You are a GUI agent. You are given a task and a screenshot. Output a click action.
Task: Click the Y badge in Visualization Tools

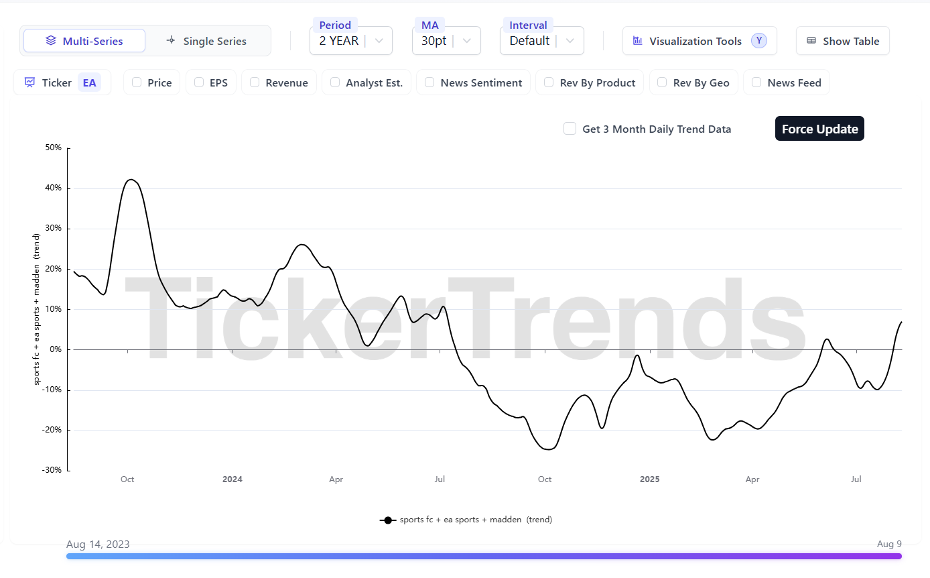(758, 41)
